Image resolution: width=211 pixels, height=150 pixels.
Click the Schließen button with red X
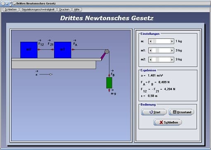click(x=168, y=122)
